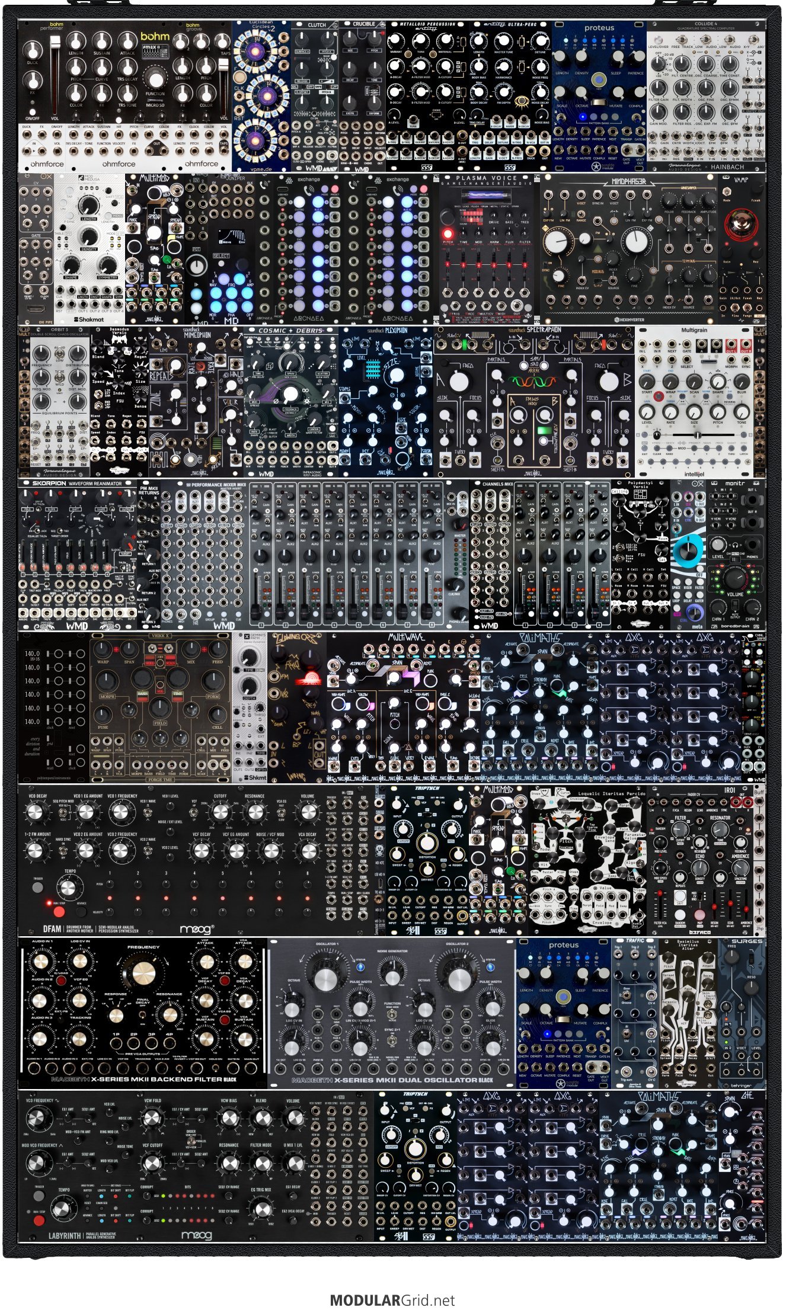This screenshot has width=786, height=1313.
Task: Select the Plexiphon module
Action: tap(386, 401)
